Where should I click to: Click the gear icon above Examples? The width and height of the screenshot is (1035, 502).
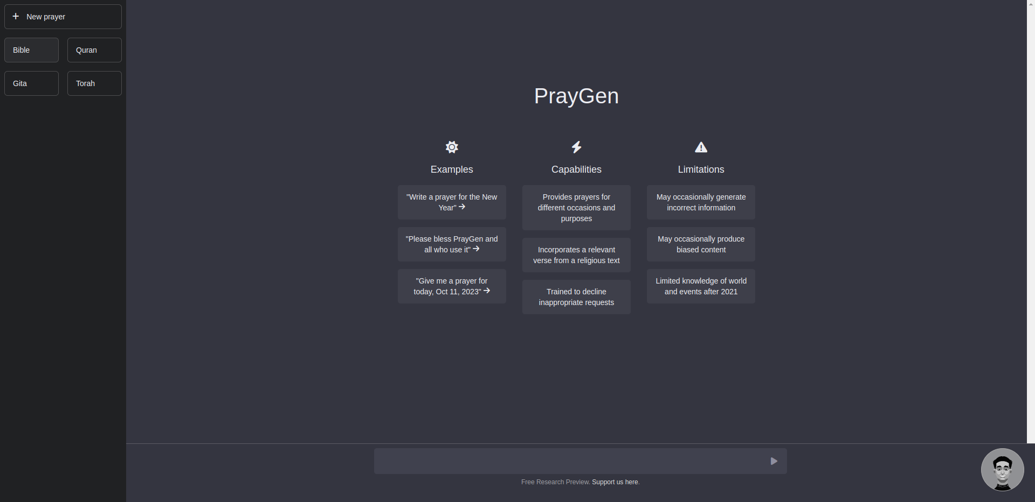point(452,147)
